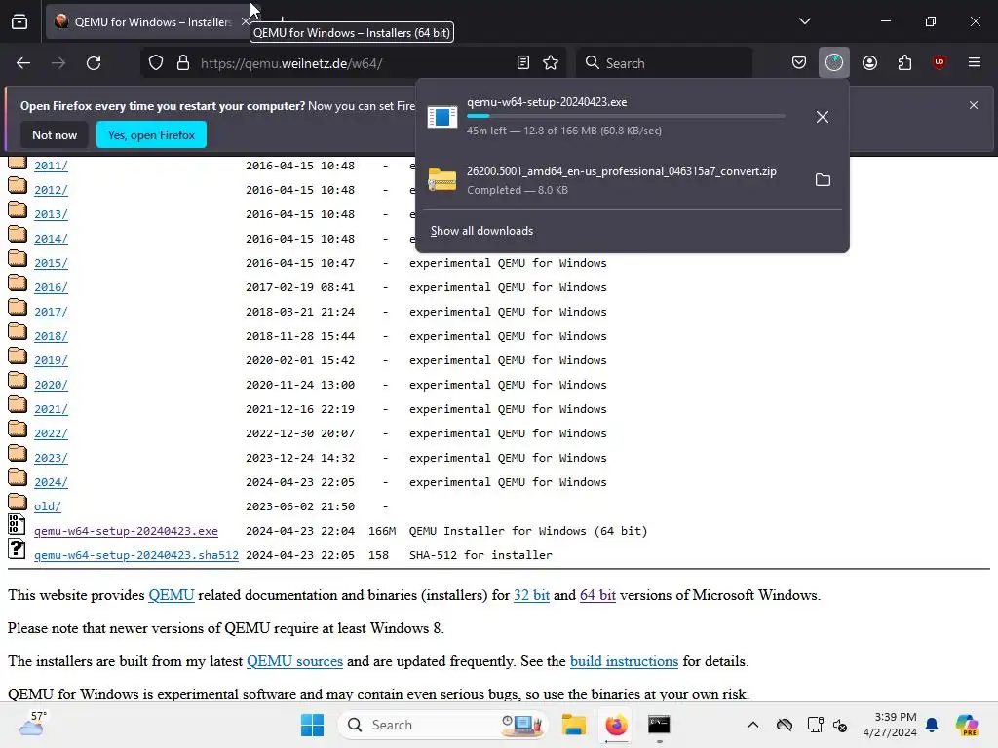Open File Explorer from taskbar
The height and width of the screenshot is (748, 998).
(x=573, y=725)
